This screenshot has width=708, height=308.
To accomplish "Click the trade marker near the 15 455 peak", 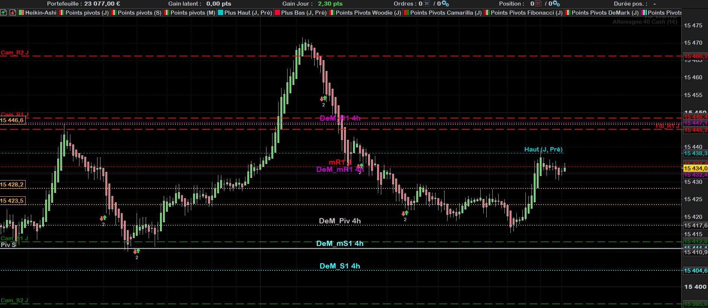I will pos(323,101).
